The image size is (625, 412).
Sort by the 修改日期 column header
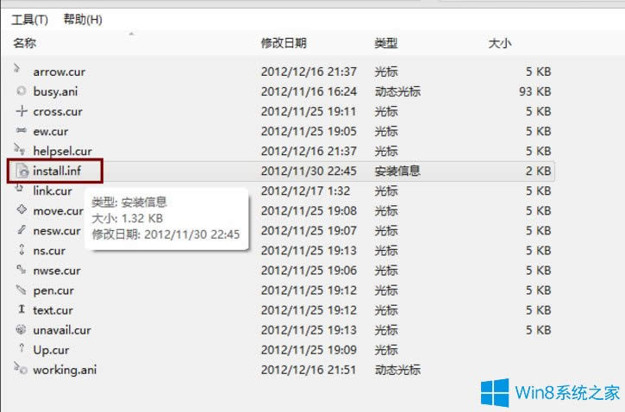pyautogui.click(x=284, y=42)
